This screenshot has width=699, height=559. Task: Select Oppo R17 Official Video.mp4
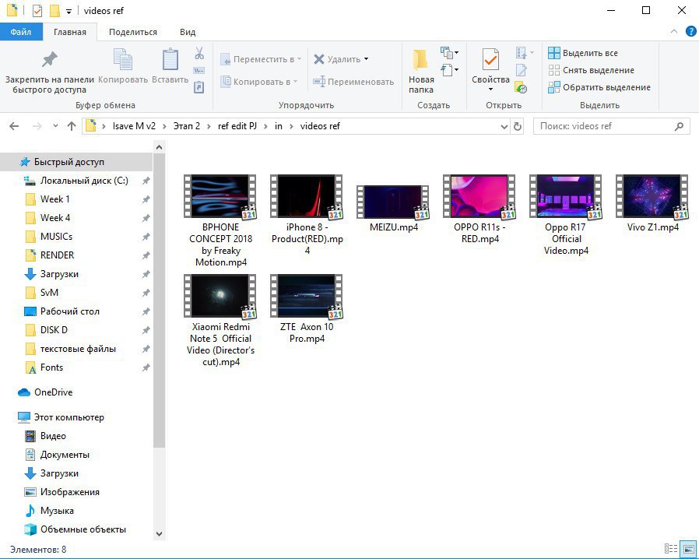[566, 216]
